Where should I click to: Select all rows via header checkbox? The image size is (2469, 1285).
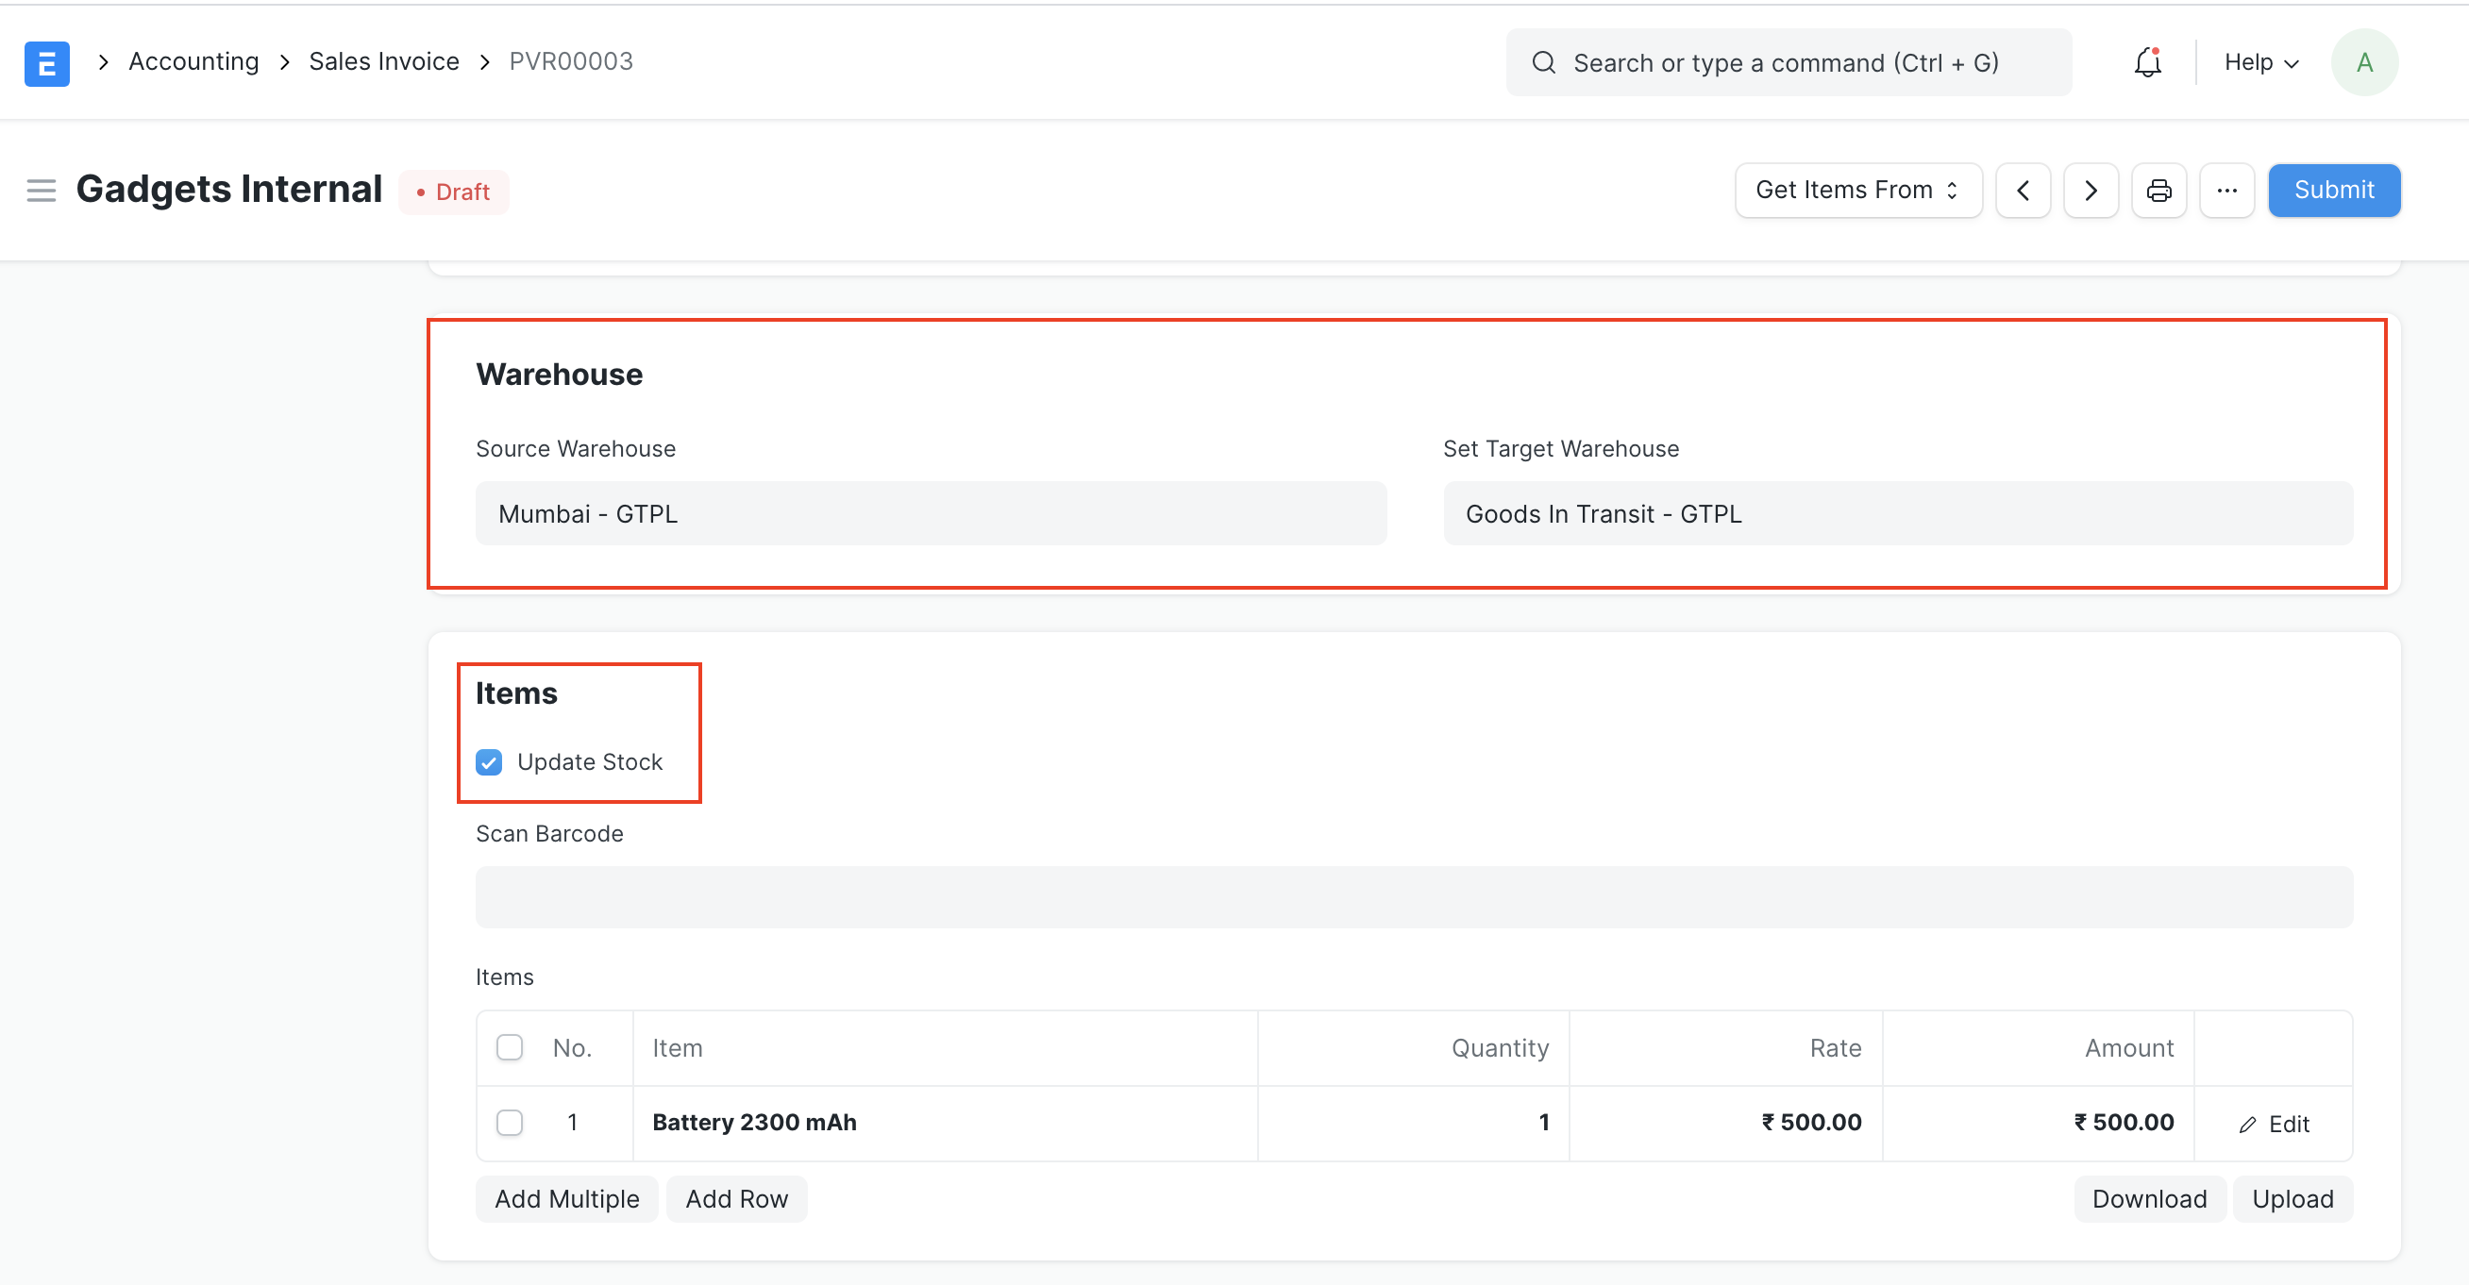tap(509, 1047)
